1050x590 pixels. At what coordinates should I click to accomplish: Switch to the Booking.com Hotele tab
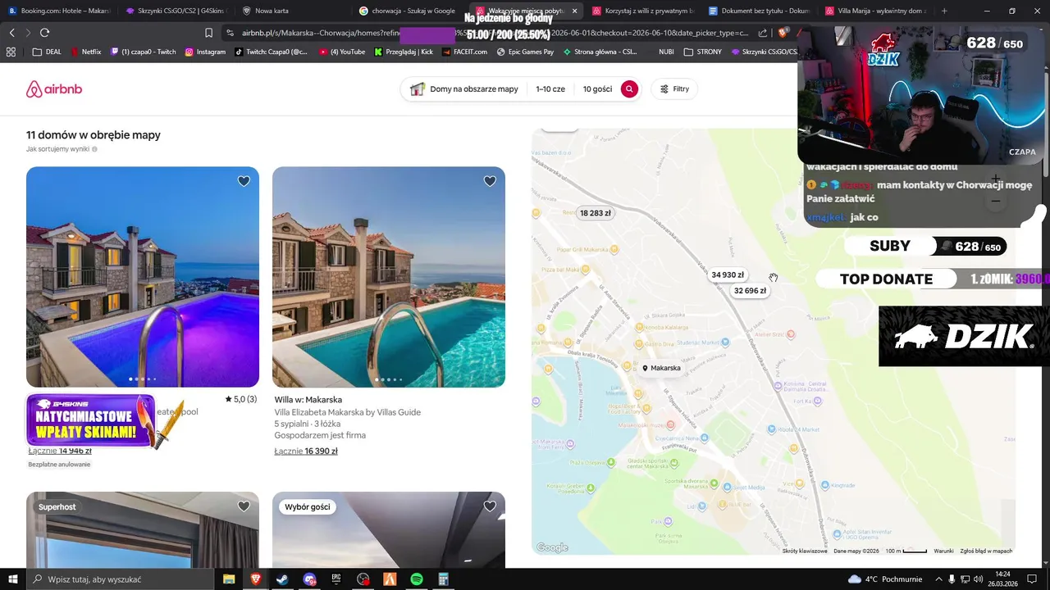click(59, 11)
